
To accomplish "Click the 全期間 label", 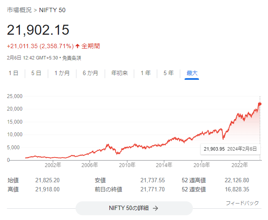I will (91, 46).
